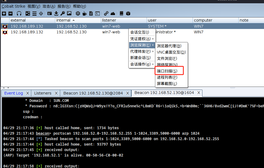264x168 pixels.
Task: Close the Listeners tab
Action: pos(56,93)
